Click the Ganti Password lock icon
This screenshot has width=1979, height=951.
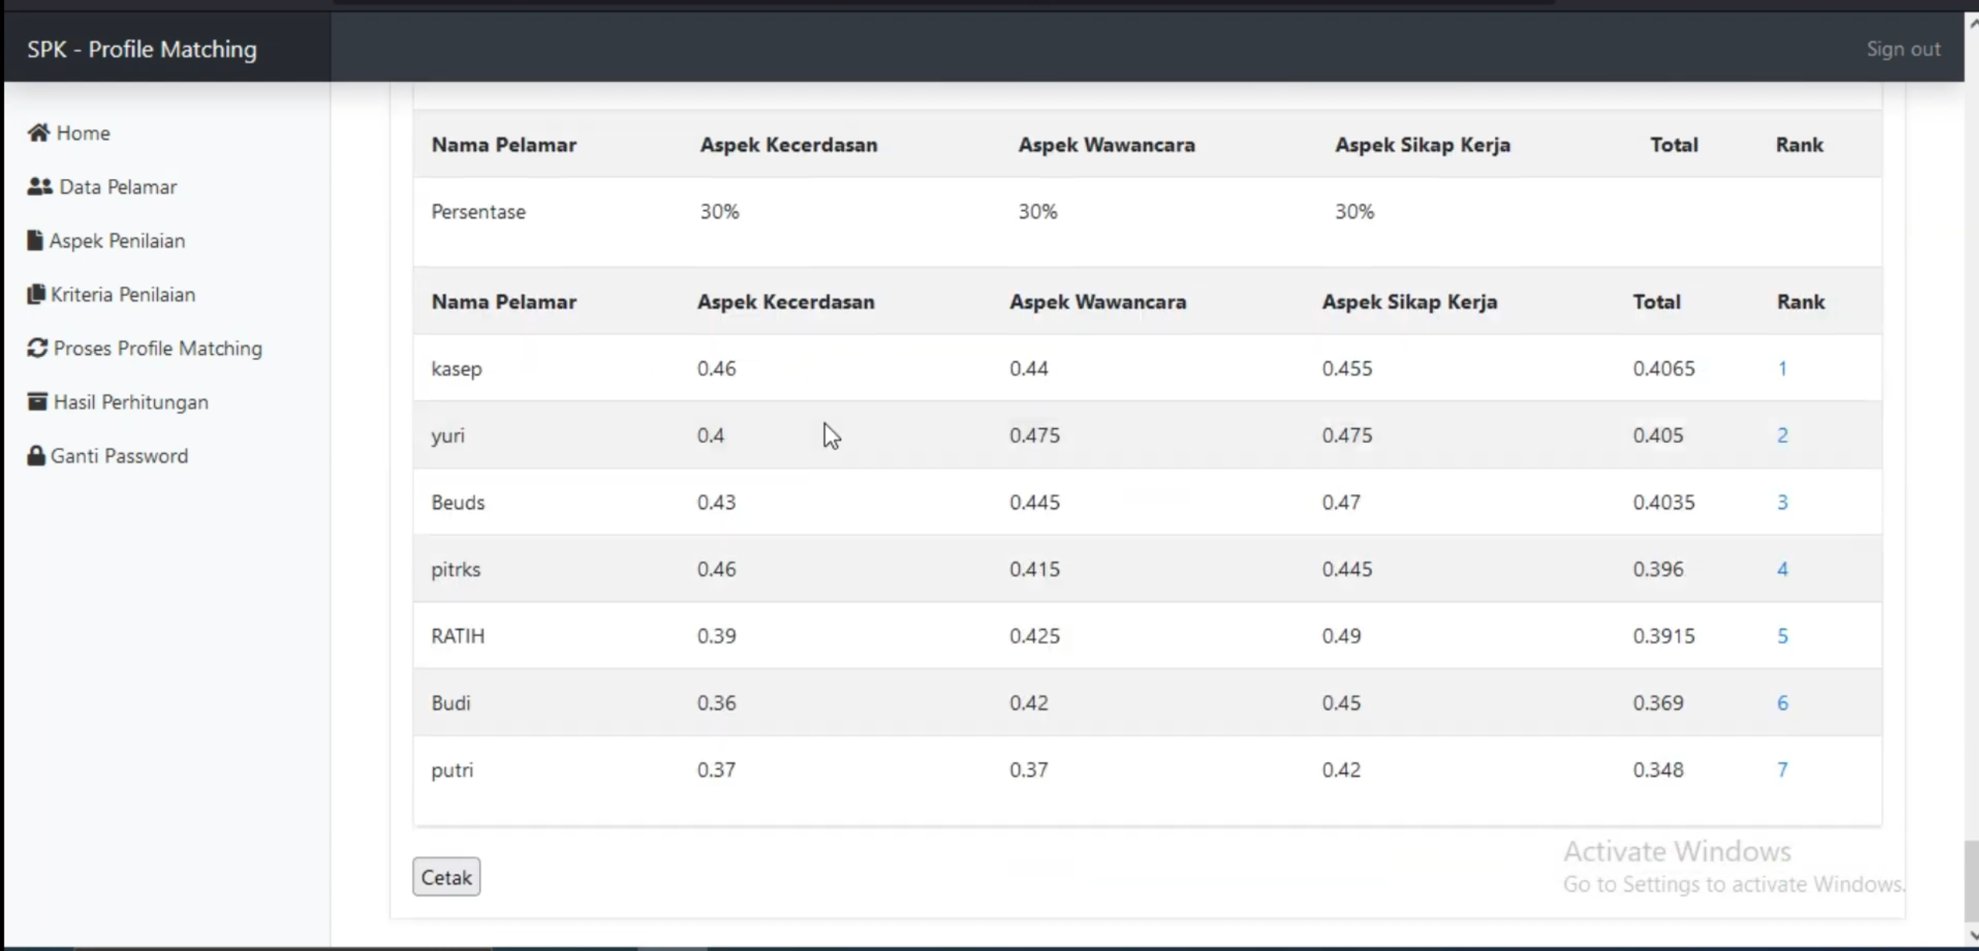tap(36, 455)
